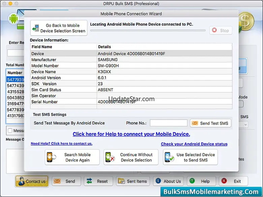
Task: Click the green question mark Help icon
Action: (x=192, y=181)
